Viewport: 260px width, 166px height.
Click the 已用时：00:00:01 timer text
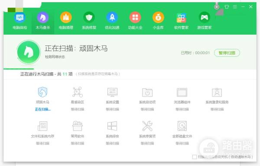tap(195, 53)
